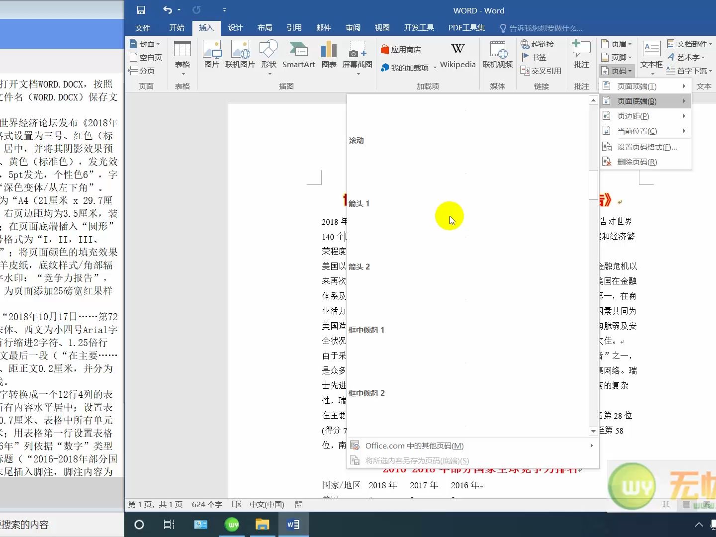Choose Remove Page Numbers (删除页码)

click(x=645, y=162)
